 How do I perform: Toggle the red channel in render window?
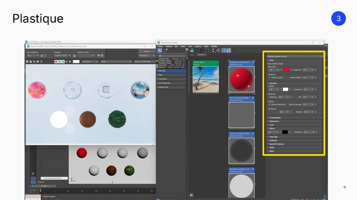tap(56, 62)
